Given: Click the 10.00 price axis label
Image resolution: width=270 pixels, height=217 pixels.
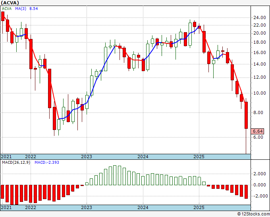Looking at the screenshot, I should pyautogui.click(x=260, y=93).
